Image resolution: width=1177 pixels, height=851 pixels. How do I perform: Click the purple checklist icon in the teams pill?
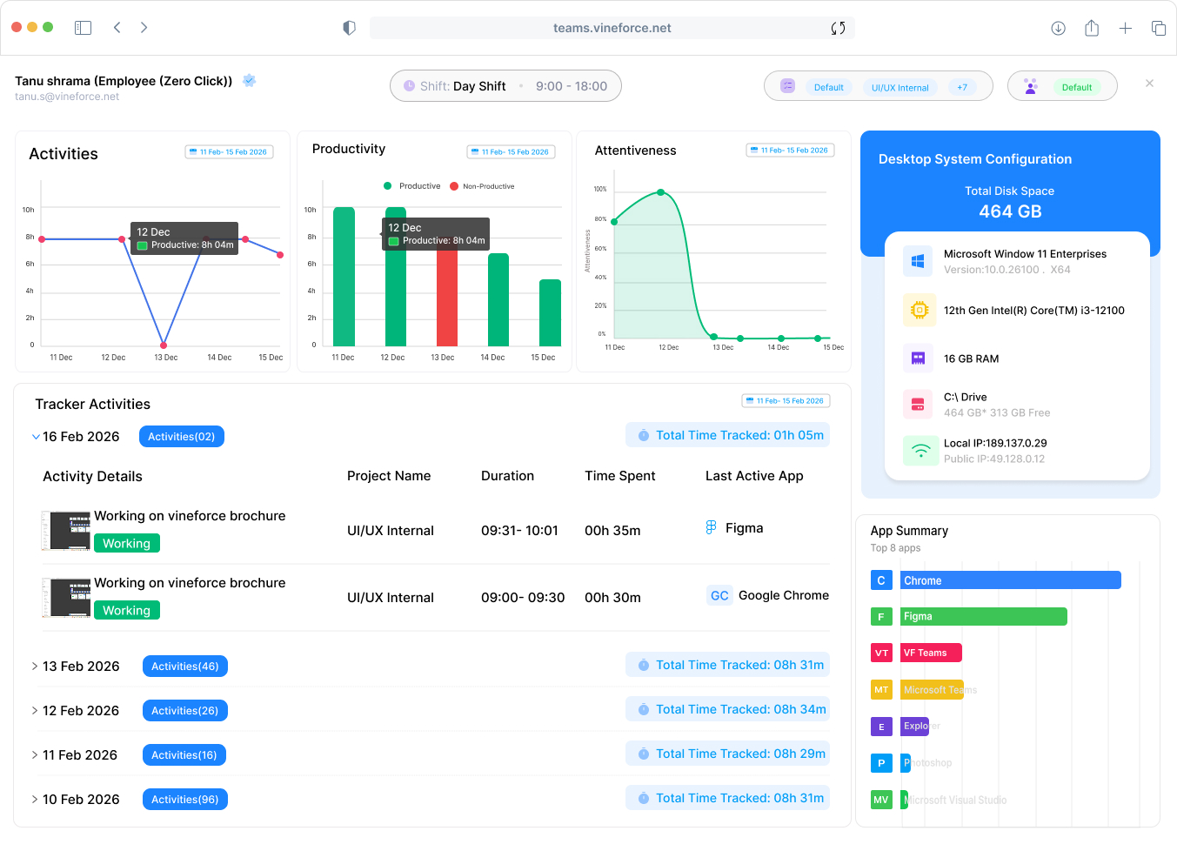[x=786, y=85]
